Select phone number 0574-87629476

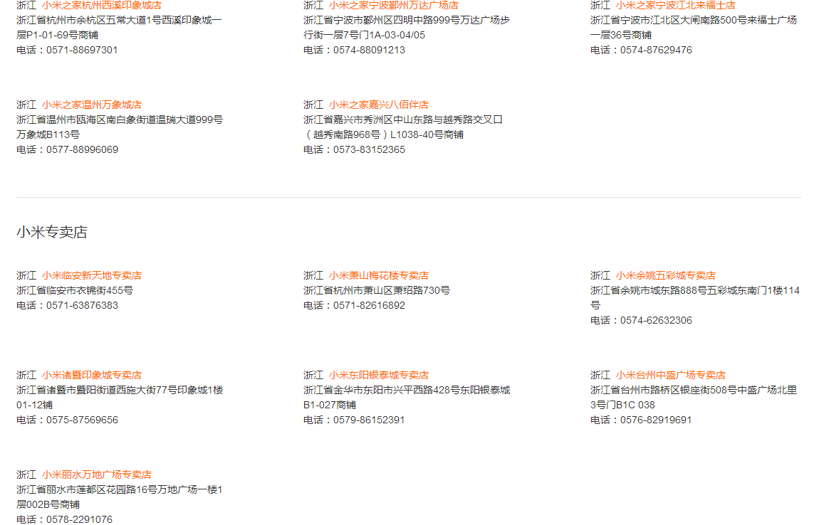coord(656,50)
